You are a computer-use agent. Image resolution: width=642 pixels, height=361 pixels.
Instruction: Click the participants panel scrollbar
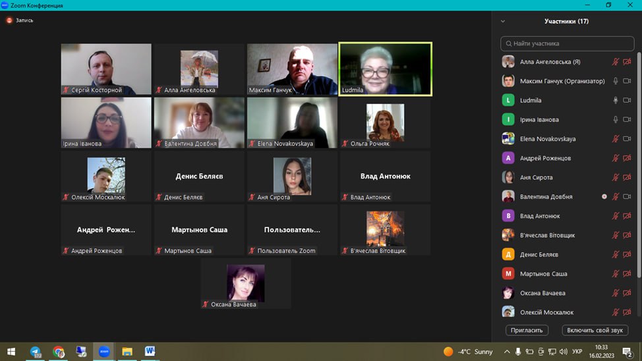click(x=639, y=166)
